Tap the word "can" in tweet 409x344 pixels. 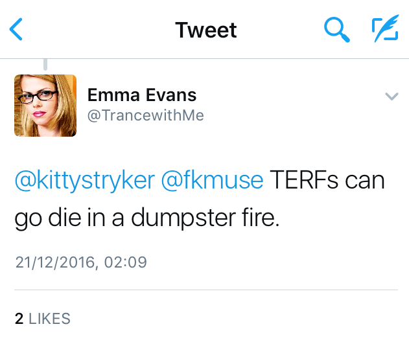pyautogui.click(x=364, y=181)
